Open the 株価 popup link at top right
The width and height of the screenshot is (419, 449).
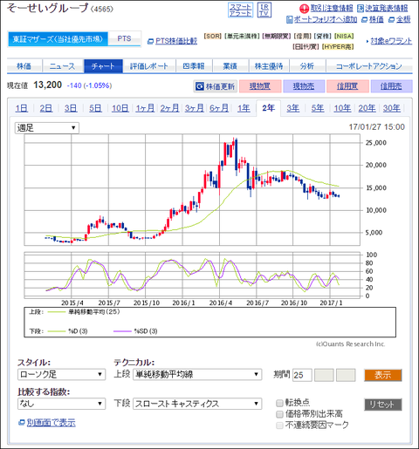(376, 19)
